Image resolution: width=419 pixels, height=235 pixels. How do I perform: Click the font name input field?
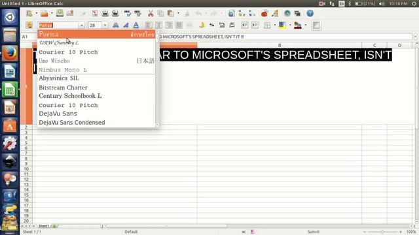58,25
